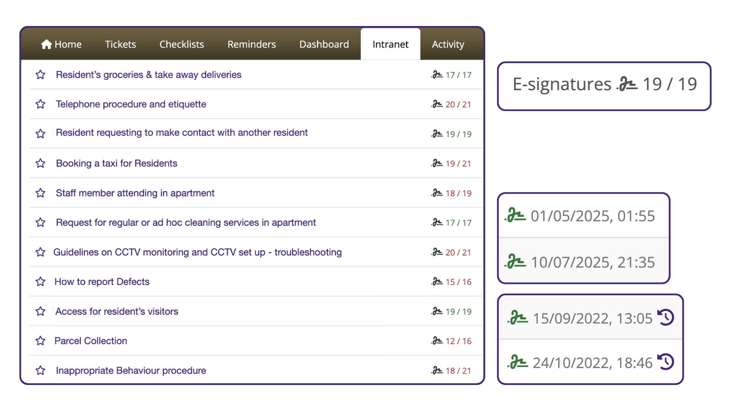Open Resident's groceries & take away deliveries

pos(148,75)
